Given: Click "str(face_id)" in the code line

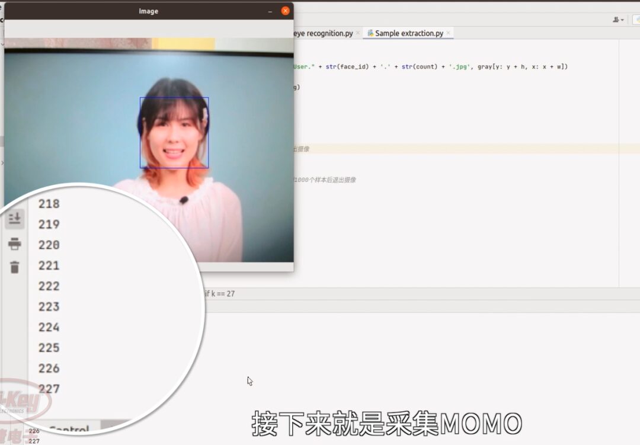Looking at the screenshot, I should coord(347,66).
